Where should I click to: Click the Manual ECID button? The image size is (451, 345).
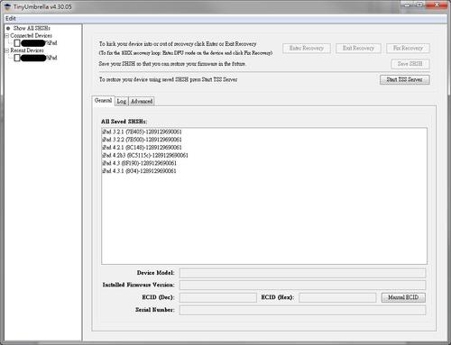point(403,297)
